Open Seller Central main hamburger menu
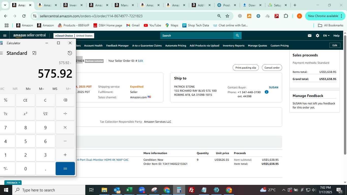This screenshot has height=195, width=347. 5,36
